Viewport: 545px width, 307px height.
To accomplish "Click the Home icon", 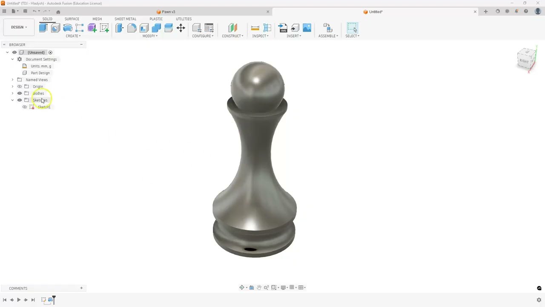I will point(58,12).
